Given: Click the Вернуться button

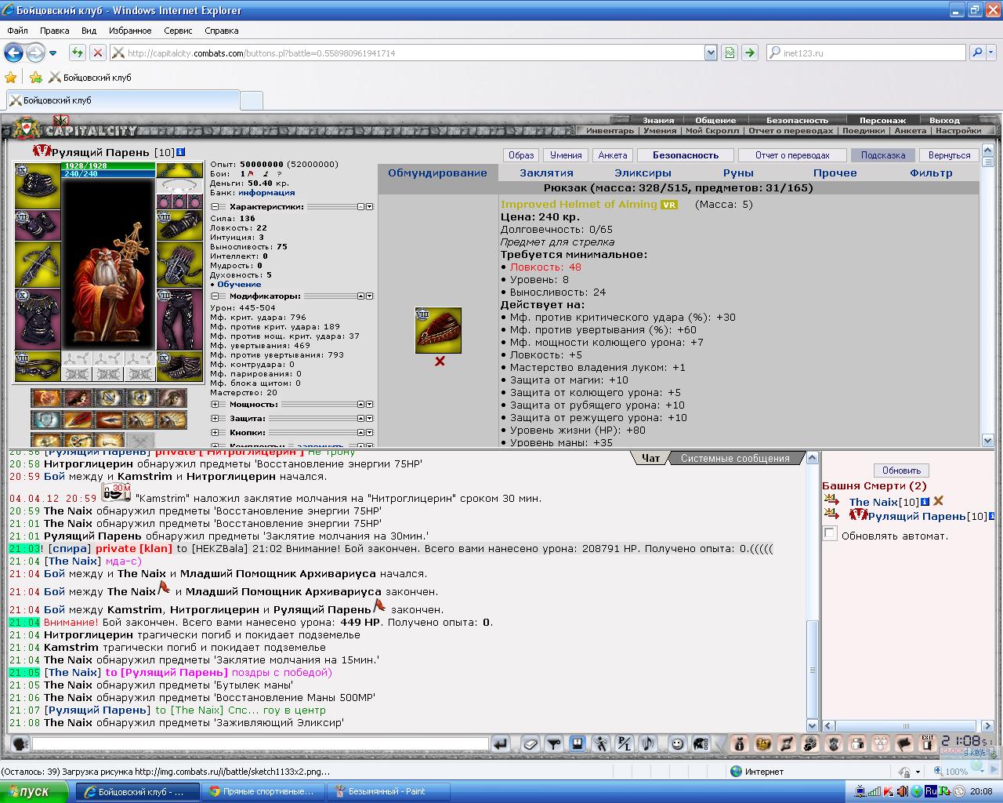Looking at the screenshot, I should (x=949, y=155).
